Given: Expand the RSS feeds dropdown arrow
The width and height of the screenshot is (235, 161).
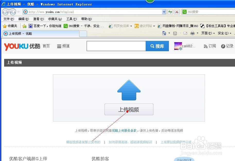Looking at the screenshot, I should pyautogui.click(x=180, y=33).
